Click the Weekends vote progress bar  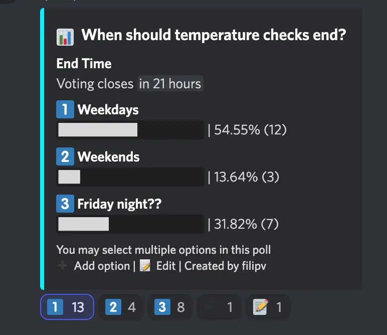pos(130,177)
